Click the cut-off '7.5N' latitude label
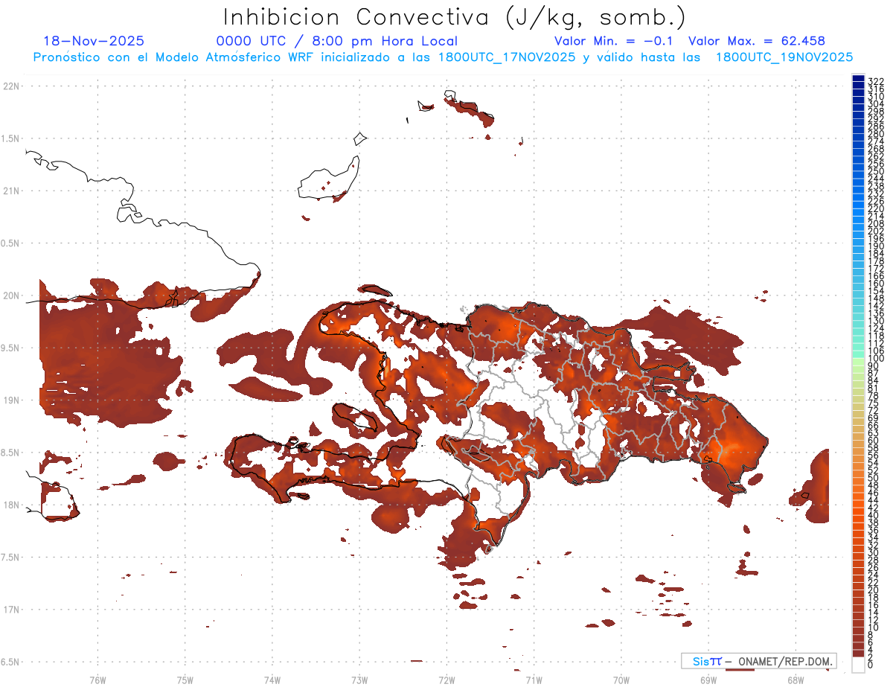The width and height of the screenshot is (893, 690). click(x=10, y=557)
